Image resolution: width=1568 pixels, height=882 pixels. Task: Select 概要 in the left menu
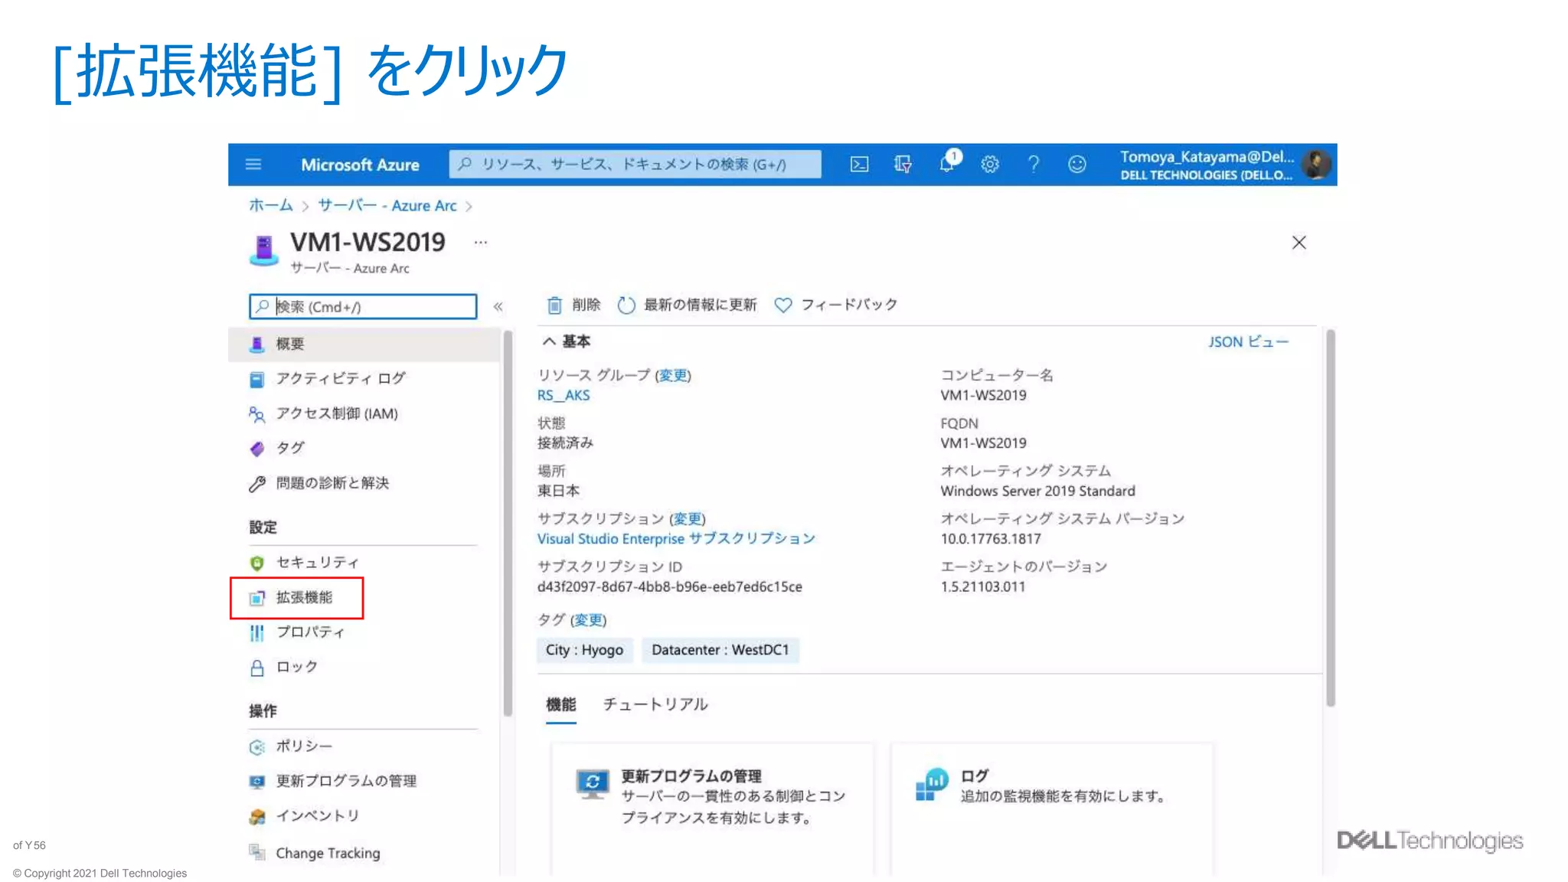point(364,344)
